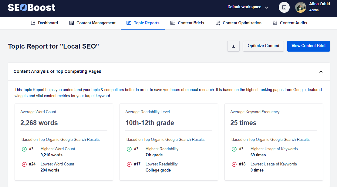This screenshot has height=187, width=337.
Task: Select the Topic Reports tab
Action: point(143,23)
